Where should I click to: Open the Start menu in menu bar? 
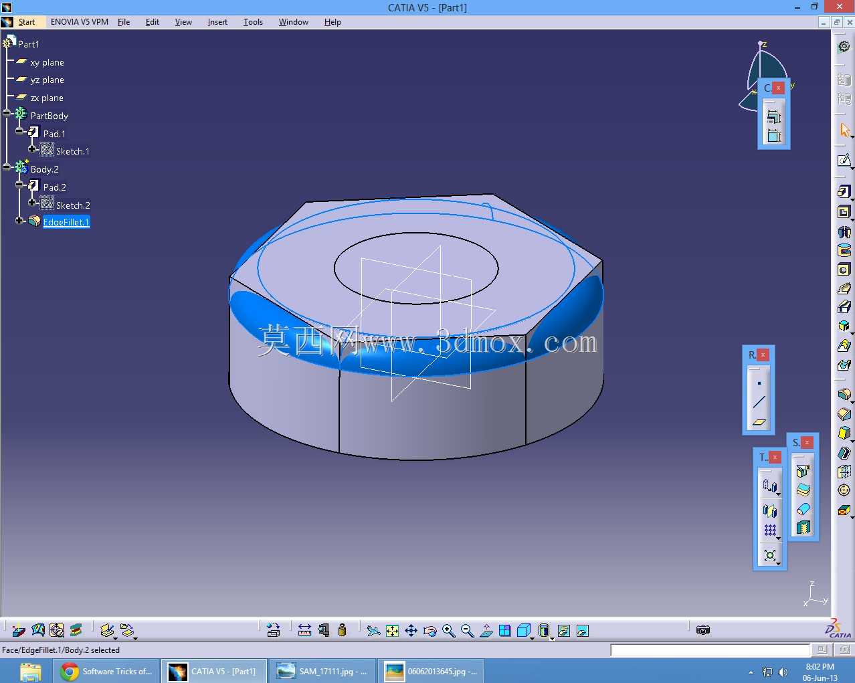coord(27,22)
